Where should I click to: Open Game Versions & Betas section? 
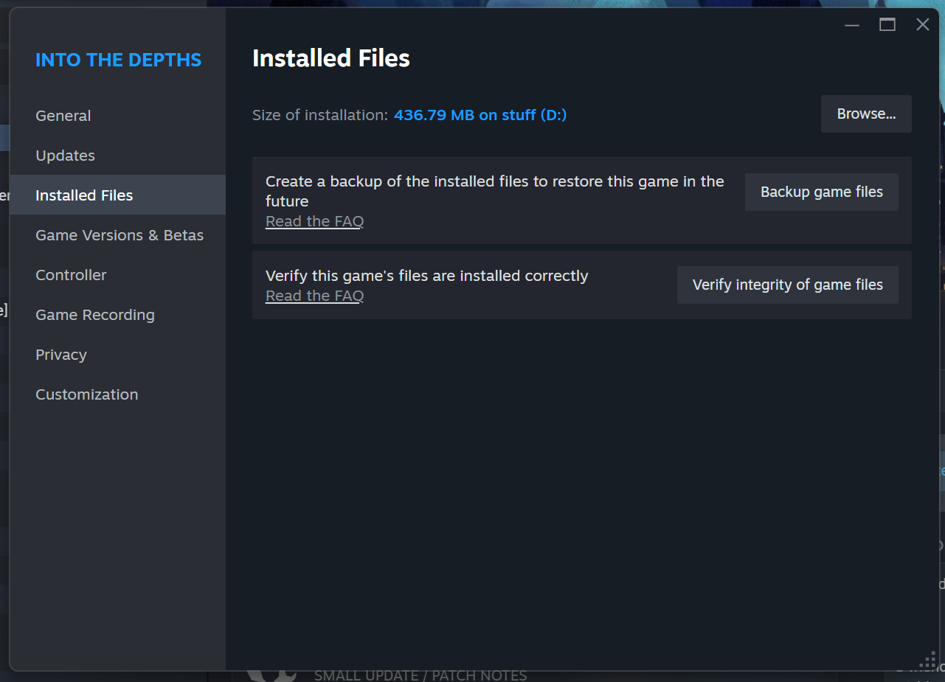[x=120, y=235]
